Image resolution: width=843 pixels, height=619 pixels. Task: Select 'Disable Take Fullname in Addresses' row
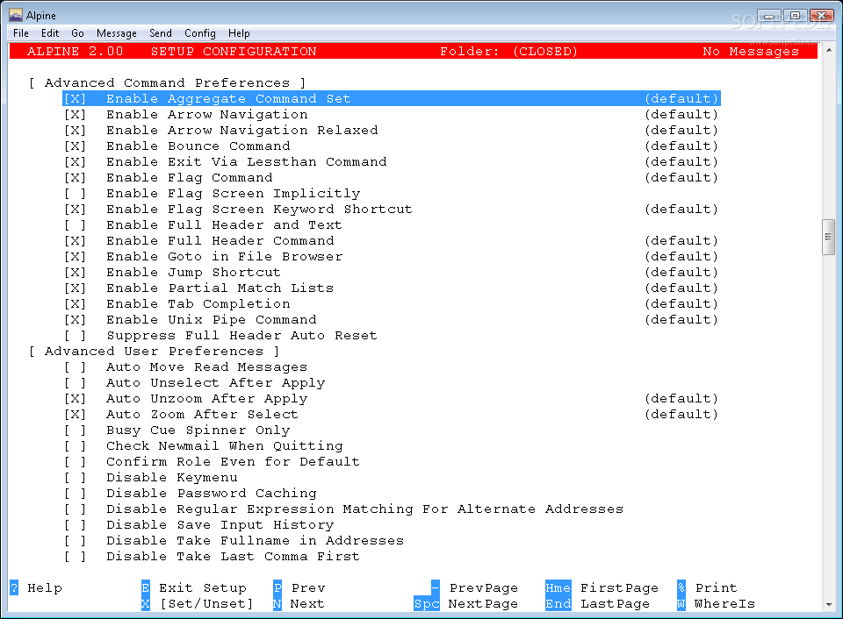tap(255, 541)
